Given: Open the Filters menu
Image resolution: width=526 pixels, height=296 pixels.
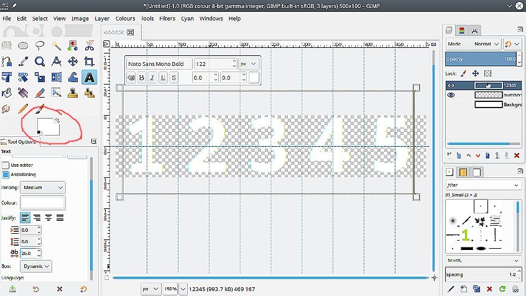Looking at the screenshot, I should 167,19.
